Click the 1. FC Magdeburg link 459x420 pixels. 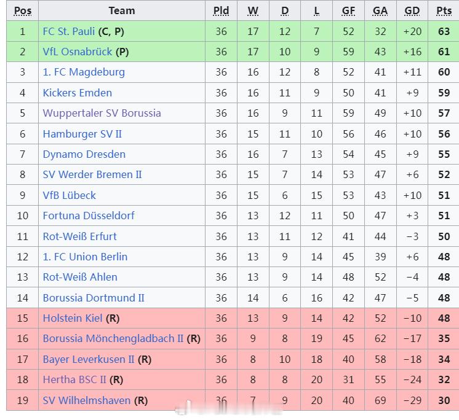click(x=84, y=72)
